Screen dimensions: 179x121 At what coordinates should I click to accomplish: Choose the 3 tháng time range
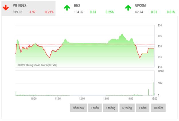click(110, 108)
